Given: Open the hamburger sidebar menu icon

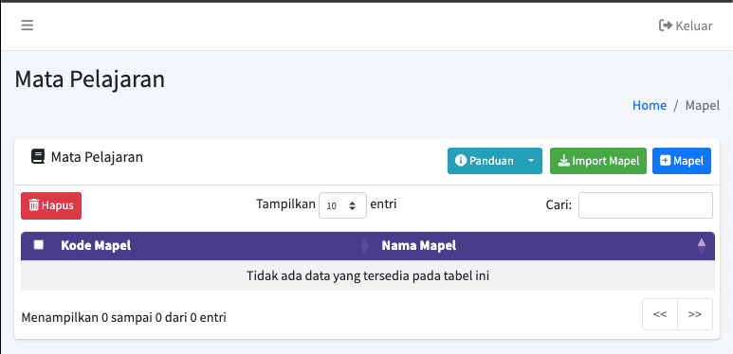Looking at the screenshot, I should tap(27, 26).
